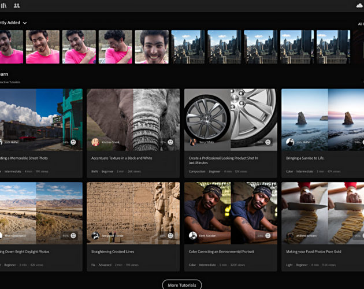Click the B&W category label
Screen dimensions: 364x289
pos(95,172)
